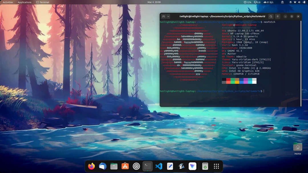Image resolution: width=308 pixels, height=173 pixels.
Task: Toggle the volume indicator in the system tray
Action: coord(299,2)
